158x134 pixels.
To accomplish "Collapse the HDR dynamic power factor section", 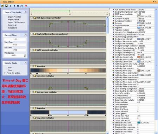I will [x=32, y=18].
